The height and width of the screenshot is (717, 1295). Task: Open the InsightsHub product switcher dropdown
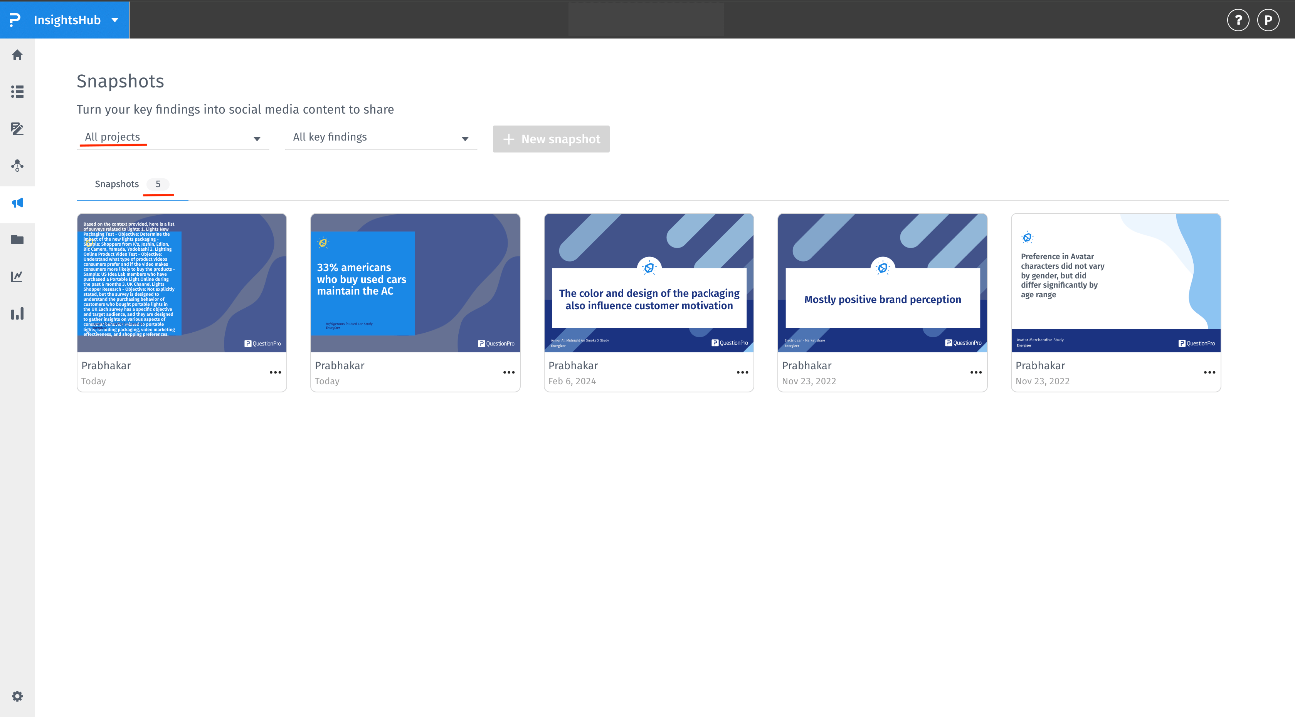click(x=114, y=20)
